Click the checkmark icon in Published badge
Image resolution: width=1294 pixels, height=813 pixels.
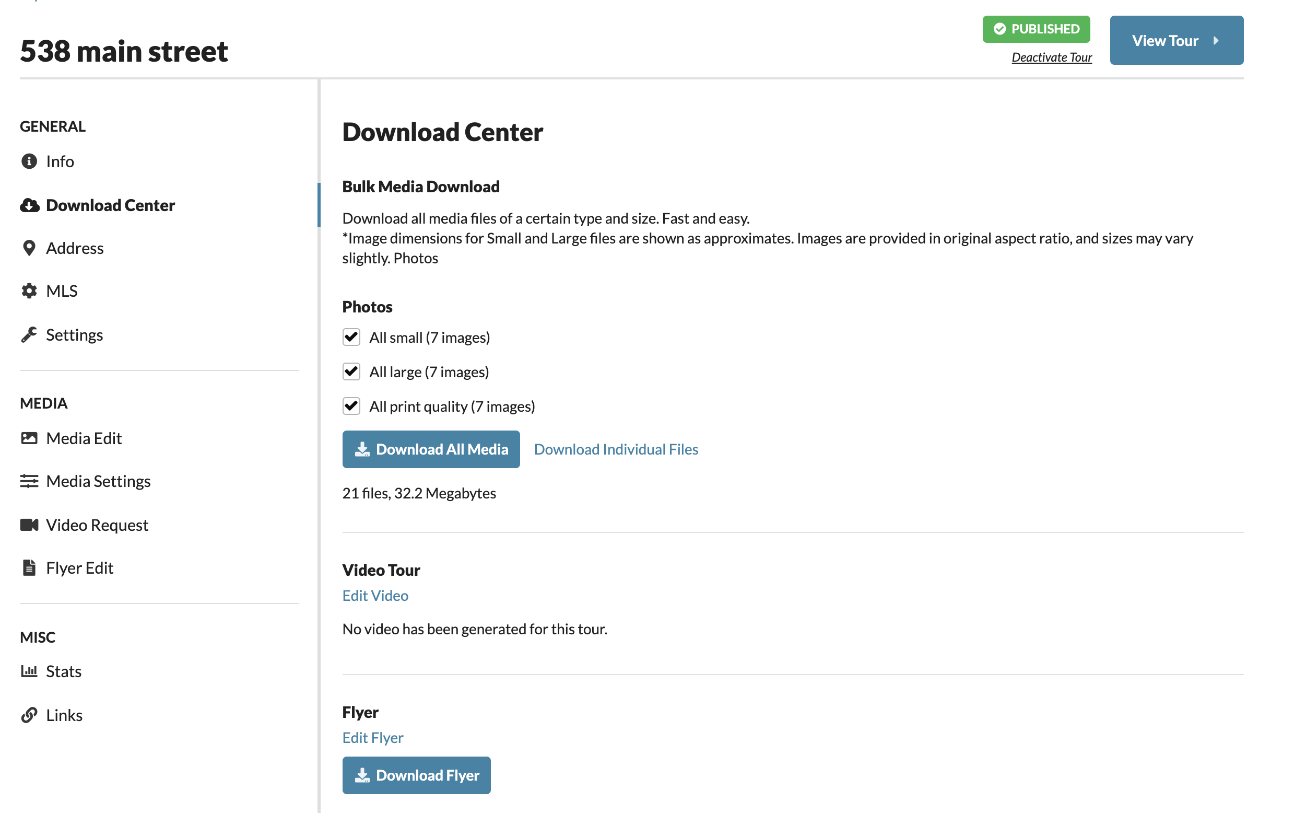pyautogui.click(x=999, y=29)
